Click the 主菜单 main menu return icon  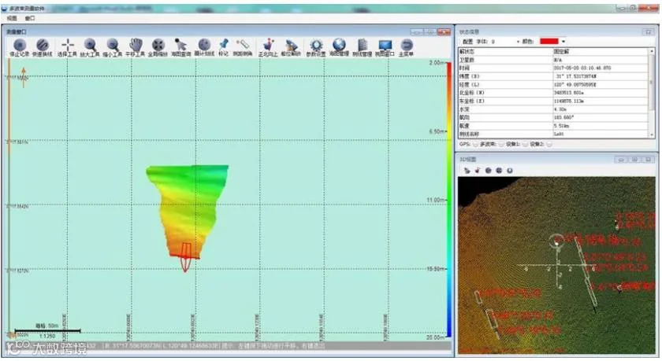point(406,45)
